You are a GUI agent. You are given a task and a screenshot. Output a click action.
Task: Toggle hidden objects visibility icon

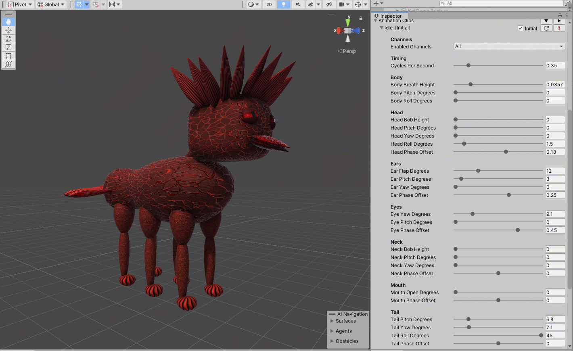click(x=329, y=4)
